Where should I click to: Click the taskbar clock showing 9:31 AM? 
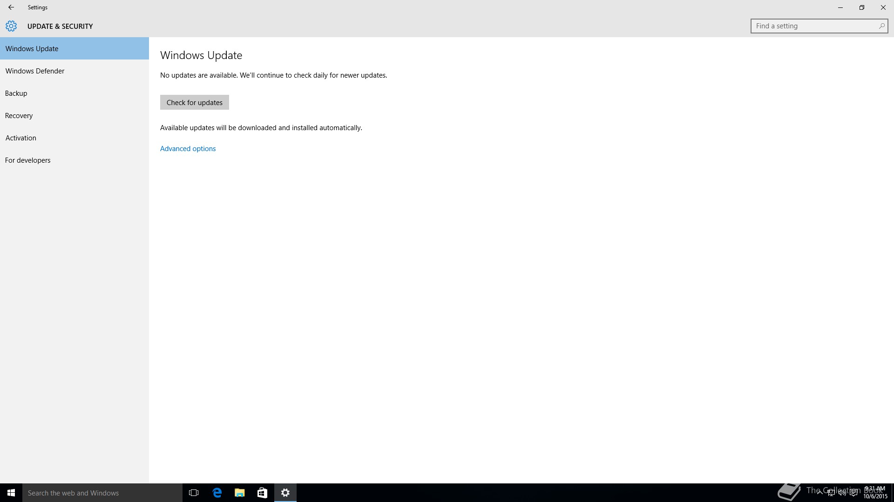(875, 493)
